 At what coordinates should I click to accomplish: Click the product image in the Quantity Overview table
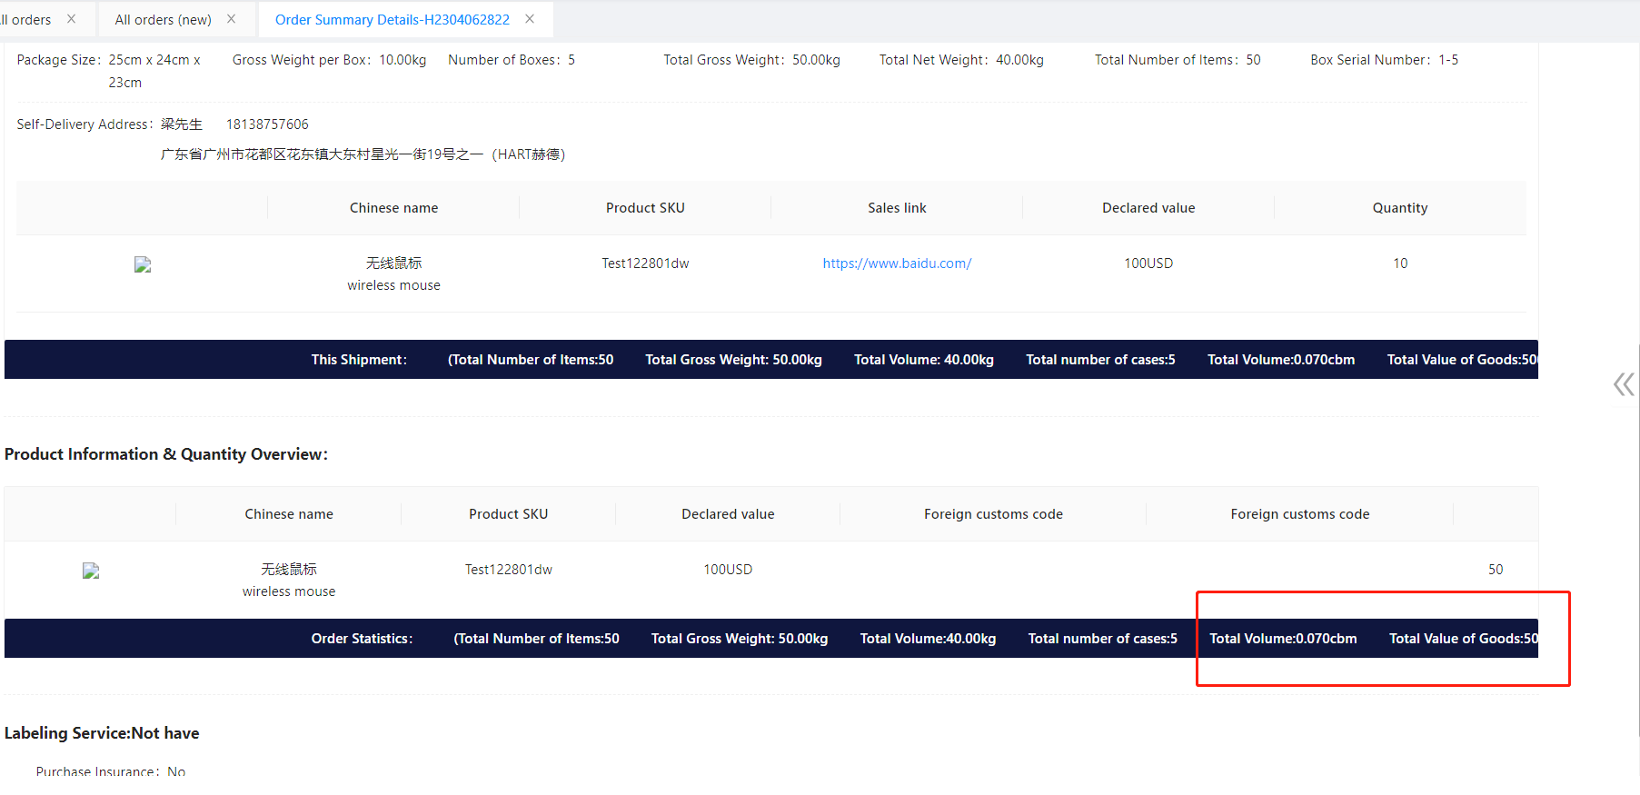[91, 571]
